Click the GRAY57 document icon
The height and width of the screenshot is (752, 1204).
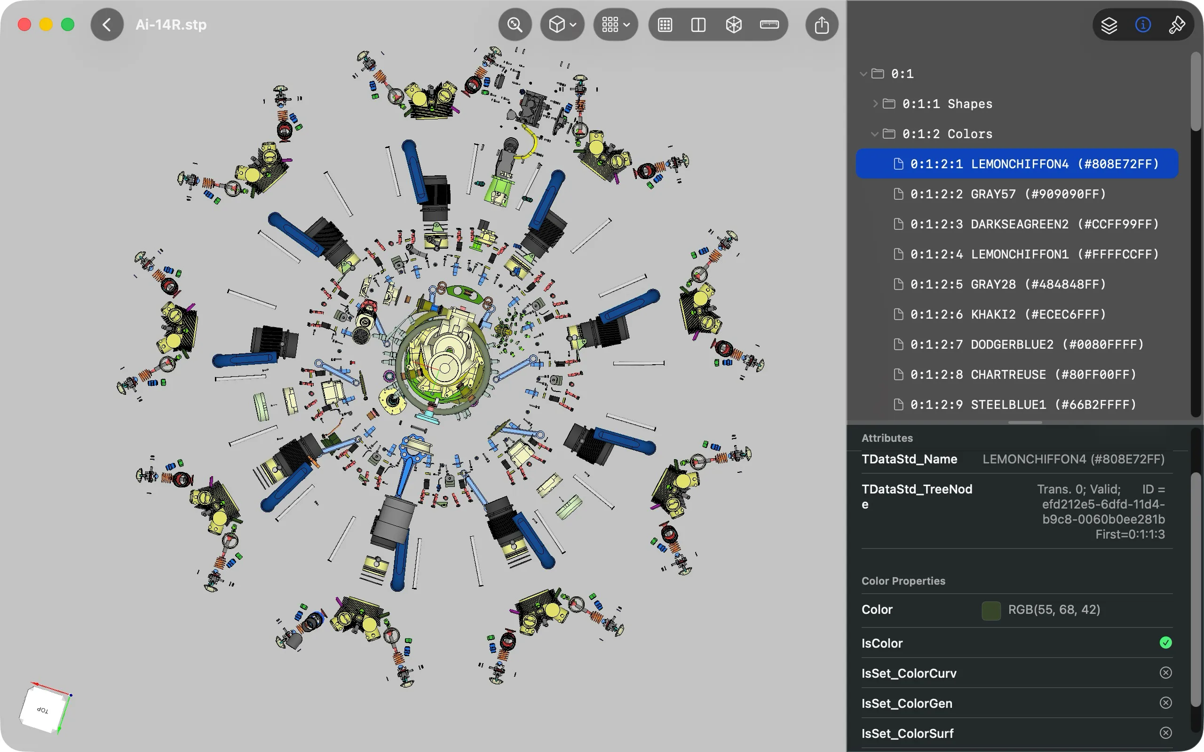(898, 194)
